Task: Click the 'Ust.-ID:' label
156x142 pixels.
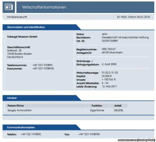Action: [81, 41]
